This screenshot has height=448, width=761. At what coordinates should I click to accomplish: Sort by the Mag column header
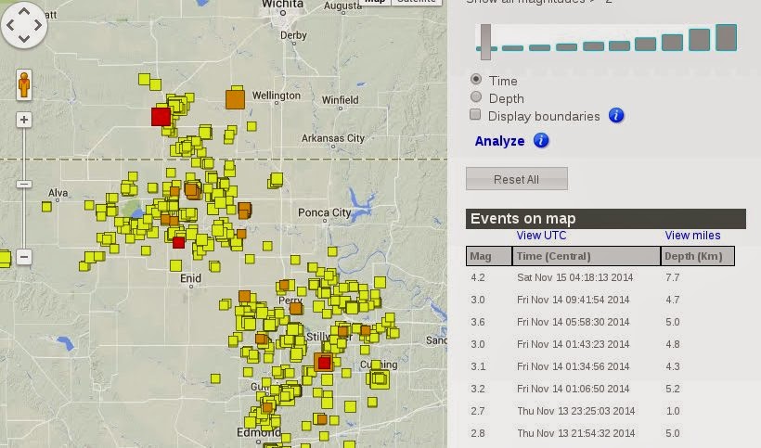(489, 256)
